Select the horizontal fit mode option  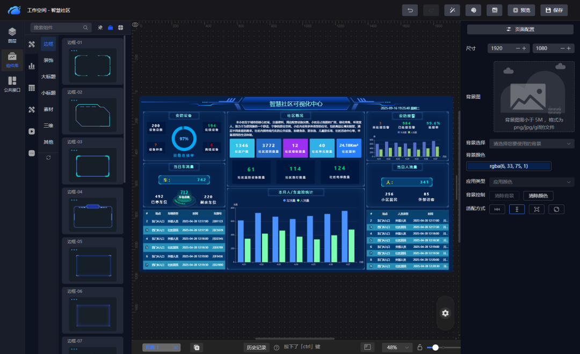pos(497,209)
